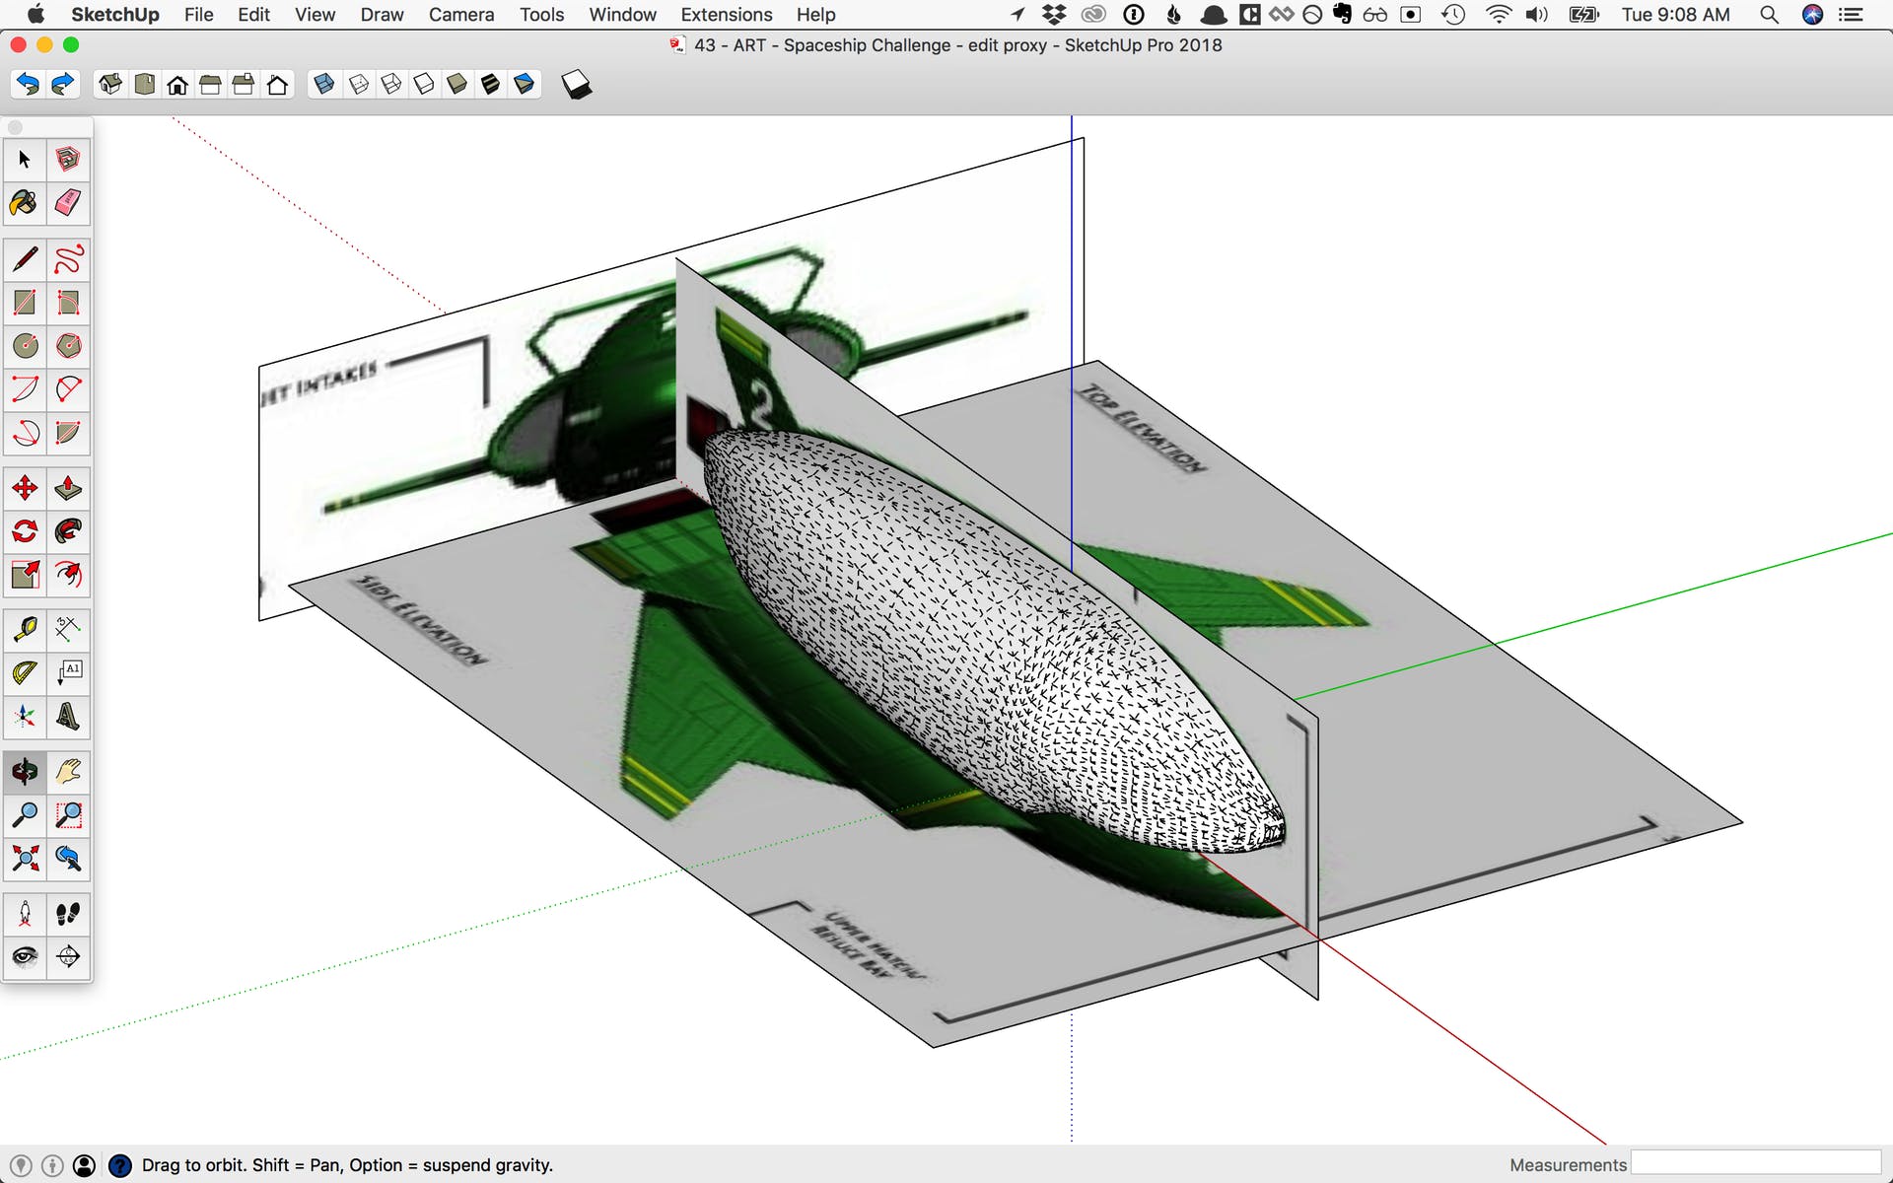Switch to Wireframe face style
This screenshot has height=1183, width=1893.
[x=391, y=85]
